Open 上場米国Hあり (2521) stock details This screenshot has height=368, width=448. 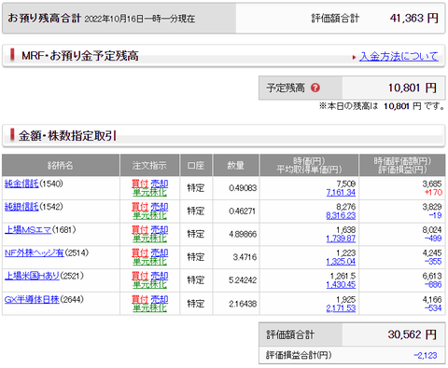pyautogui.click(x=32, y=276)
